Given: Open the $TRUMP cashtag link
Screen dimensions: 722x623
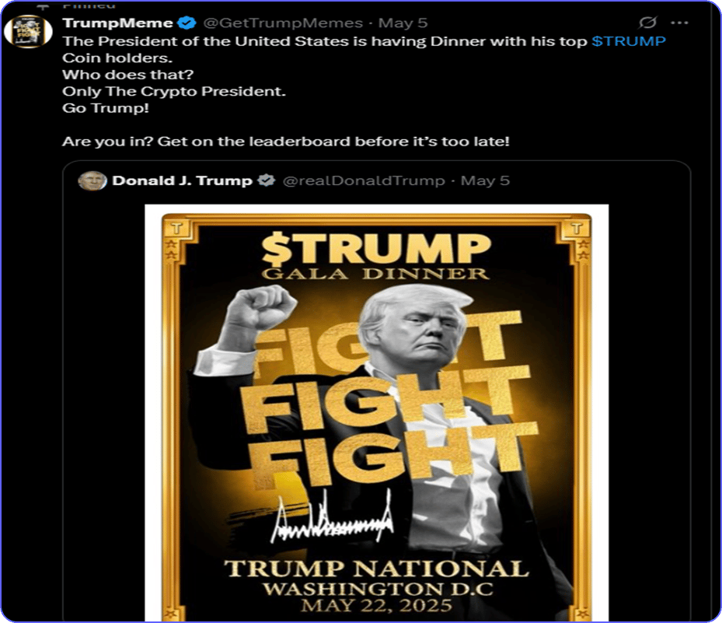Looking at the screenshot, I should tap(629, 41).
